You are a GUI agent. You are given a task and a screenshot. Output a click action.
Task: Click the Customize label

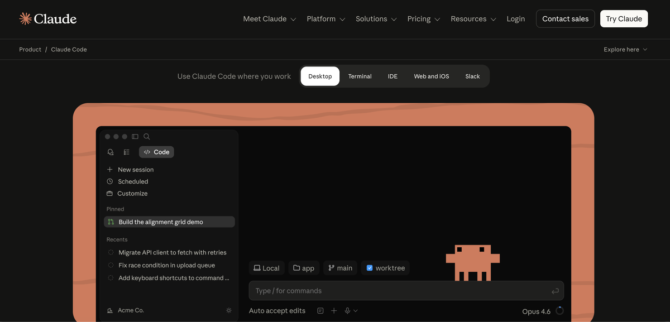pos(132,193)
